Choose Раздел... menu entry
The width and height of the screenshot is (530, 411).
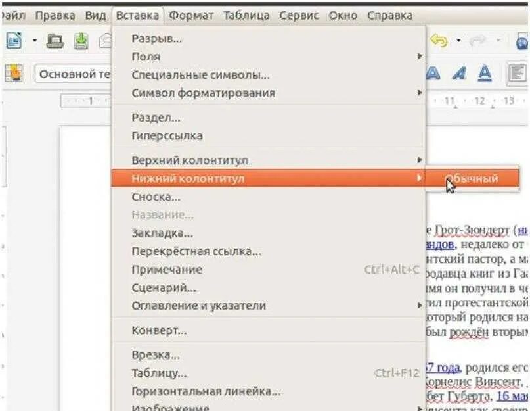coord(269,118)
